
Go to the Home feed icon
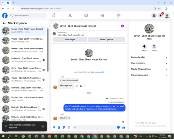(x=54, y=16)
